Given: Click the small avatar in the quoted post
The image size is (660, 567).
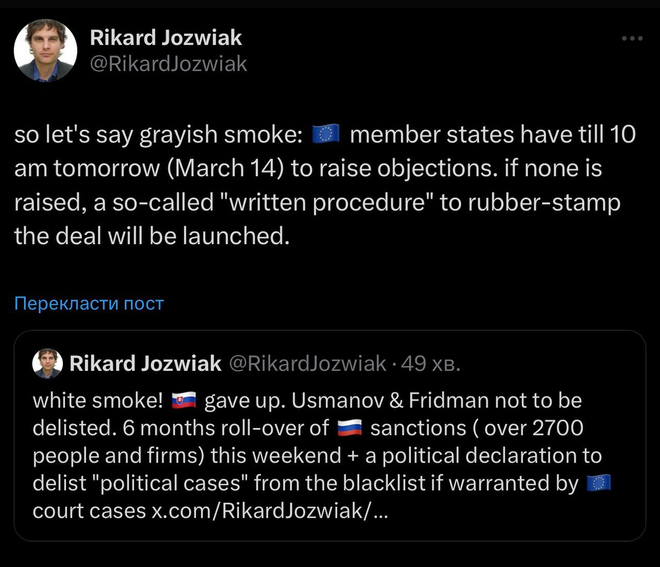Looking at the screenshot, I should tap(47, 364).
